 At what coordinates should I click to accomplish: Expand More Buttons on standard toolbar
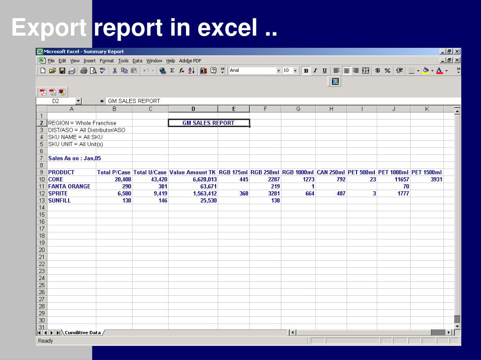point(222,71)
